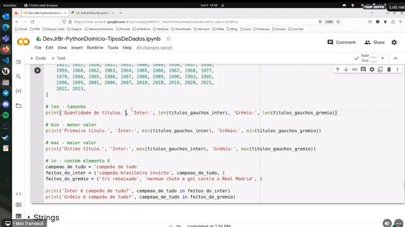Open the Desenvolvimento bookmark folder
The image size is (405, 227).
coord(99,29)
